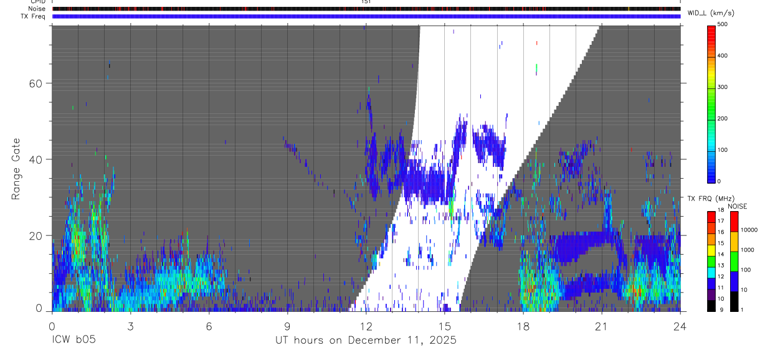Click the 1000 label on NOISE legend
765x353 pixels.
747,250
